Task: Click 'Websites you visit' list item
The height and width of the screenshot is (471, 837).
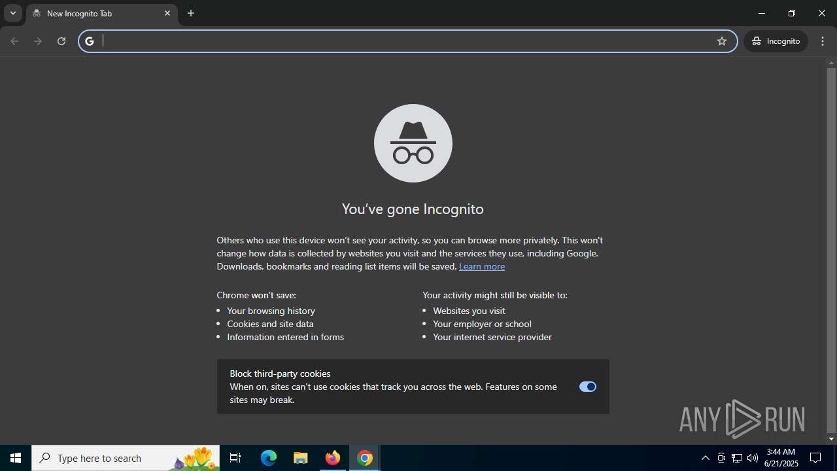Action: tap(469, 311)
